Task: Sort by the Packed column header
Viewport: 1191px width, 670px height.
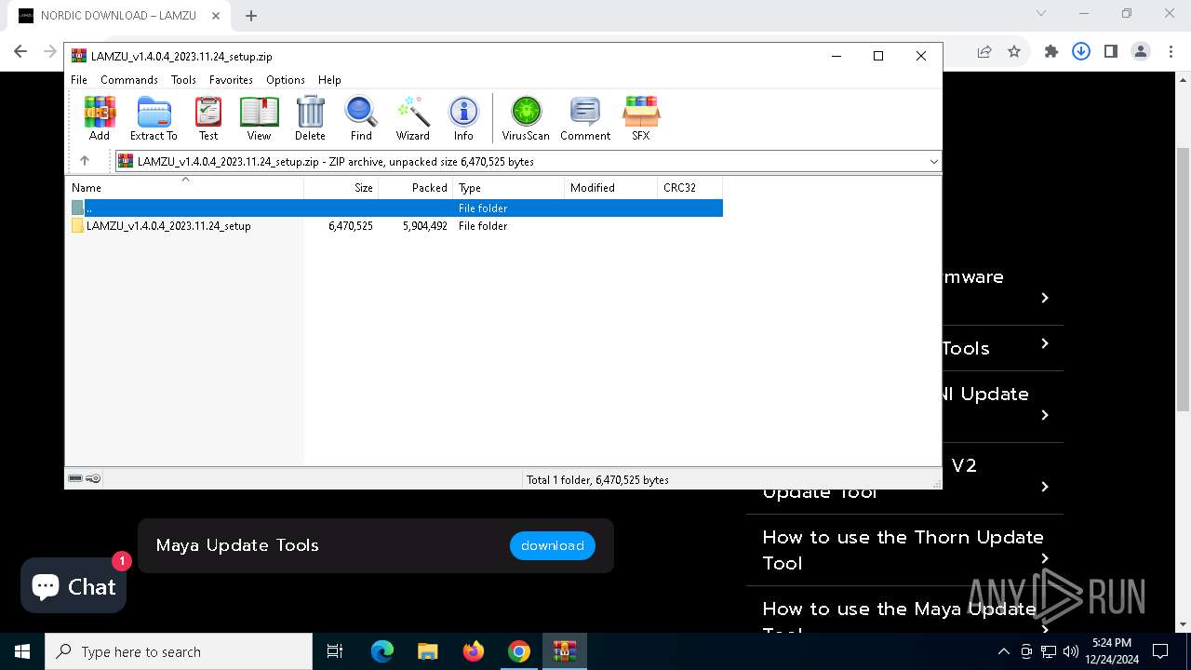Action: [x=416, y=188]
